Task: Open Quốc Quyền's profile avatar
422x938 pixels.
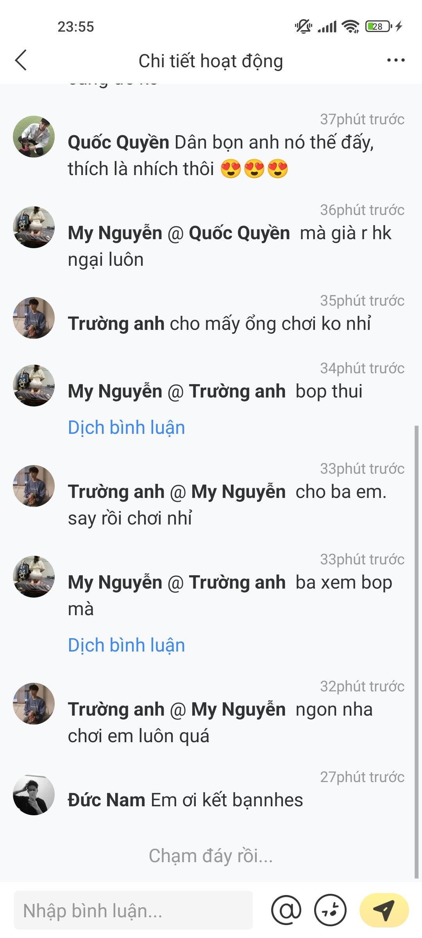Action: click(x=34, y=136)
